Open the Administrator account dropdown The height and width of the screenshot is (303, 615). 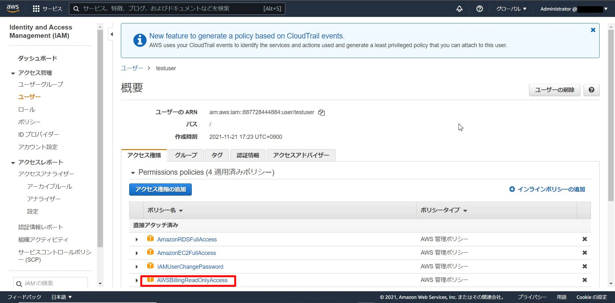(x=574, y=9)
